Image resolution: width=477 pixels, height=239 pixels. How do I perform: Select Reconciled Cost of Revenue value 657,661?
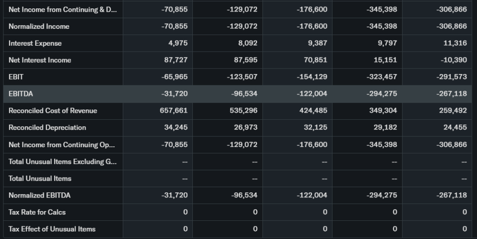(174, 110)
